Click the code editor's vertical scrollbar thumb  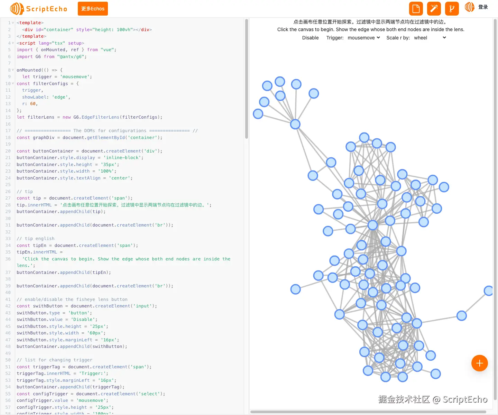click(x=247, y=79)
